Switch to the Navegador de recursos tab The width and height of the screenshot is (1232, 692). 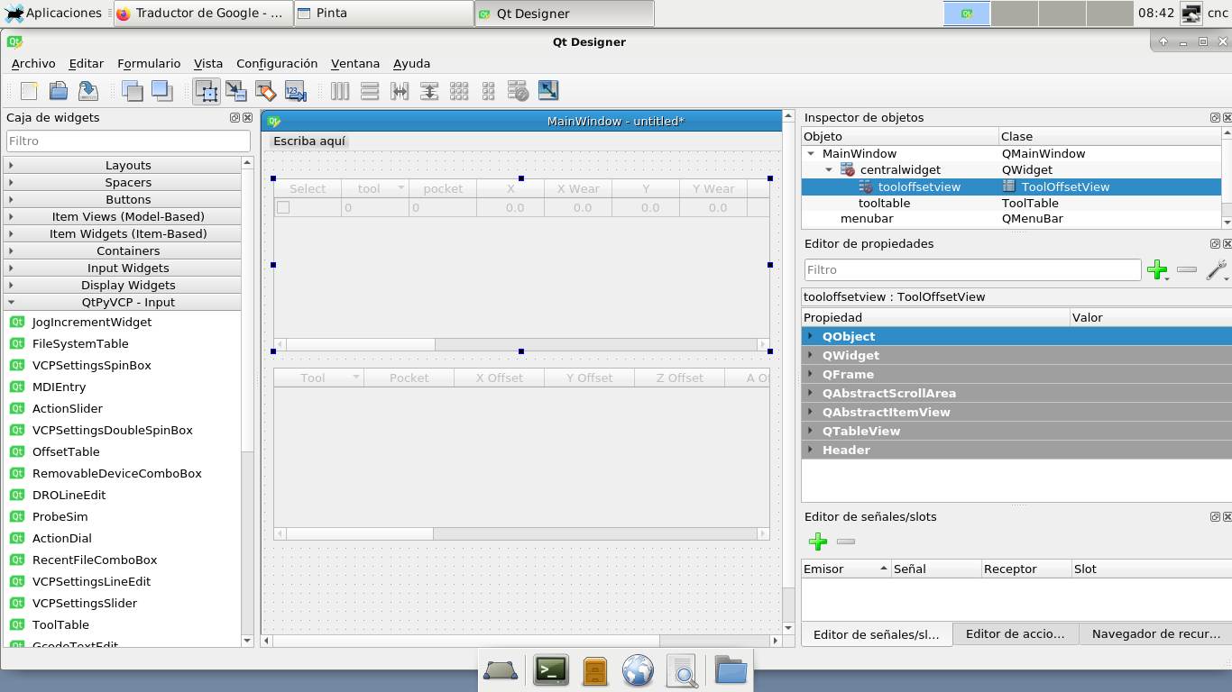(x=1156, y=634)
